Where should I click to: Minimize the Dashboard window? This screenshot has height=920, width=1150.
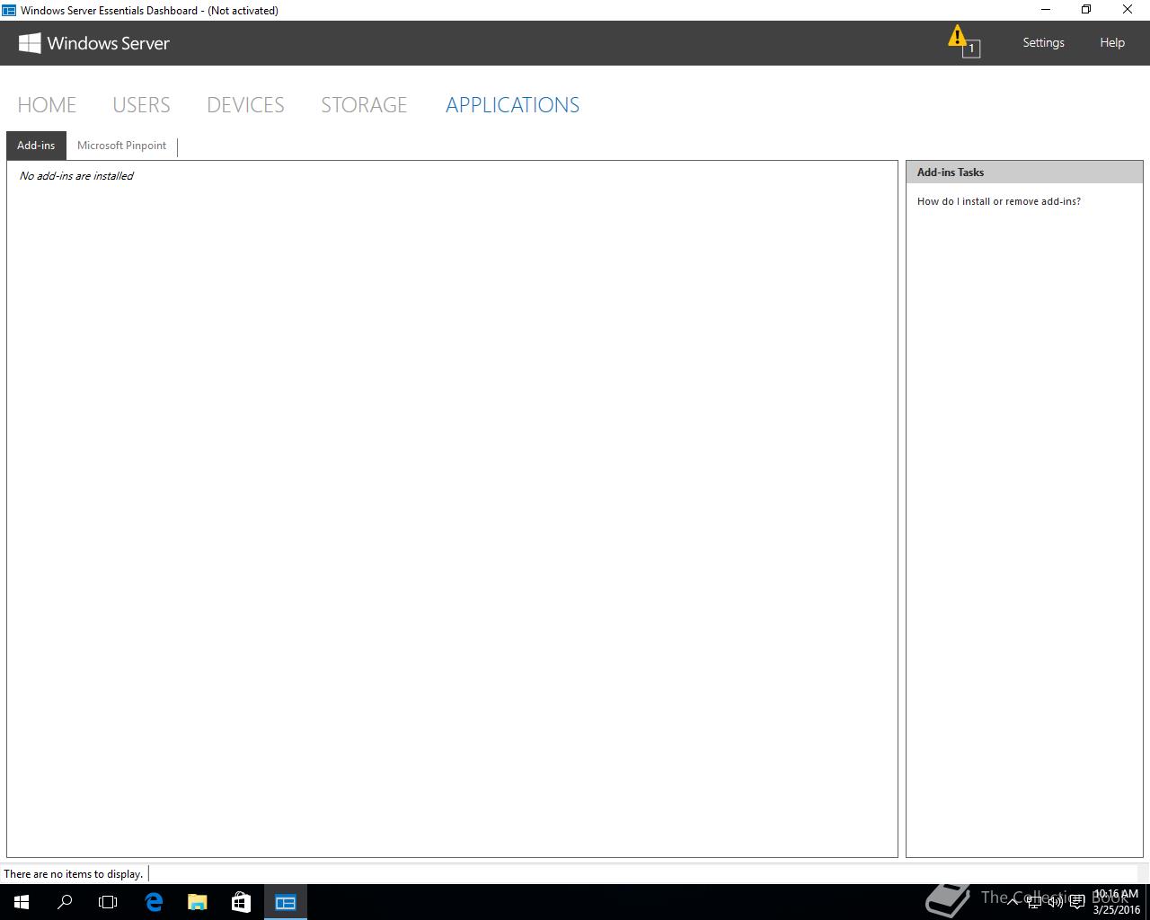tap(1045, 10)
